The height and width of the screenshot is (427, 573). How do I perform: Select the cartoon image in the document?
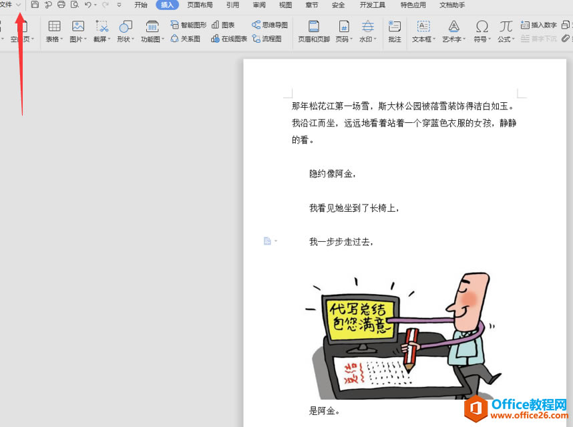[403, 335]
